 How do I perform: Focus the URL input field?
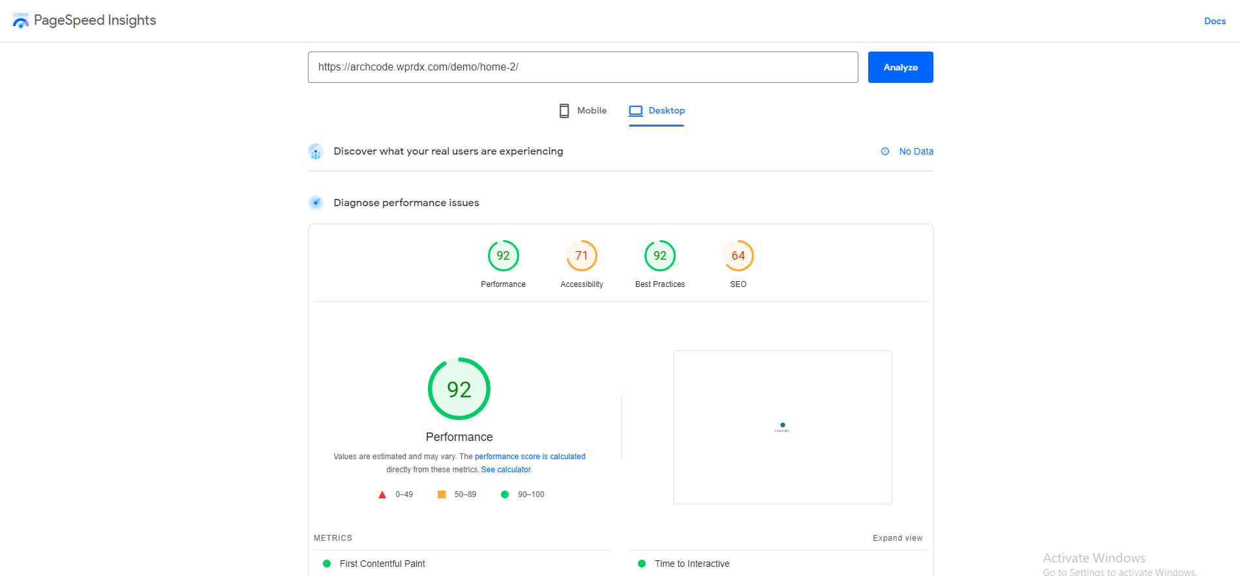(x=582, y=67)
